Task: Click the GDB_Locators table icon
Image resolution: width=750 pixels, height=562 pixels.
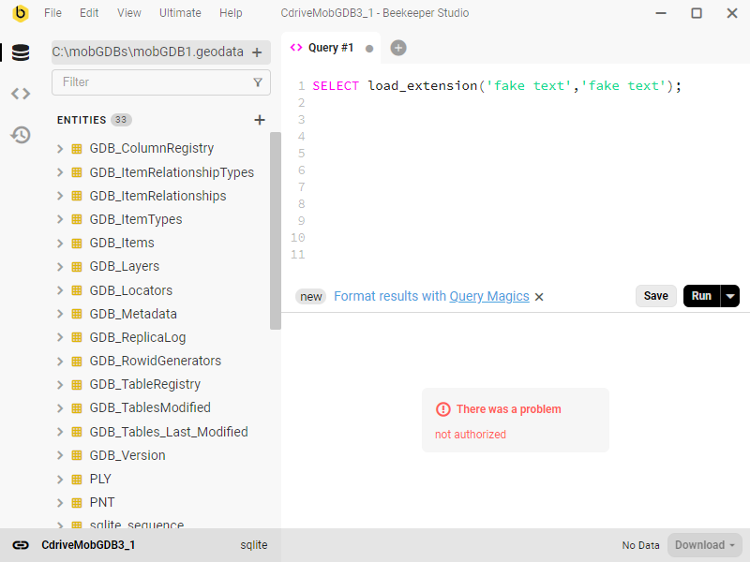Action: point(77,290)
